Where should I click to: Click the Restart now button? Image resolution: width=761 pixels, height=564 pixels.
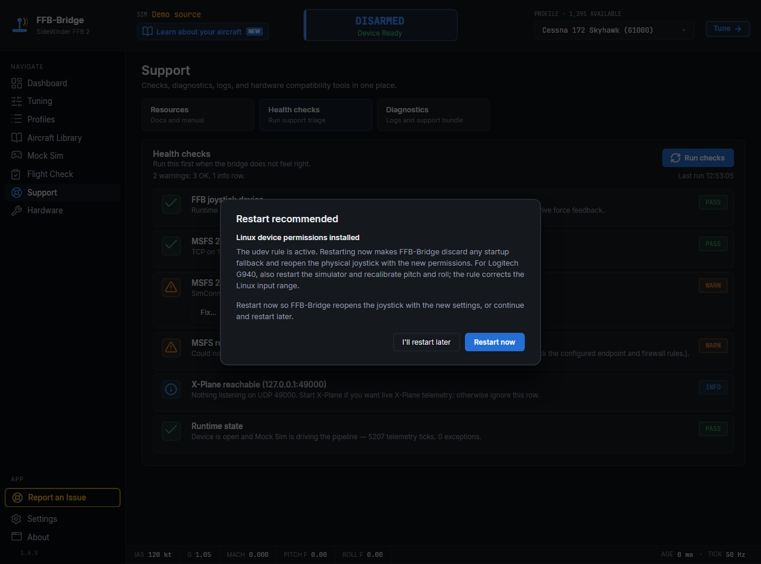(x=495, y=342)
